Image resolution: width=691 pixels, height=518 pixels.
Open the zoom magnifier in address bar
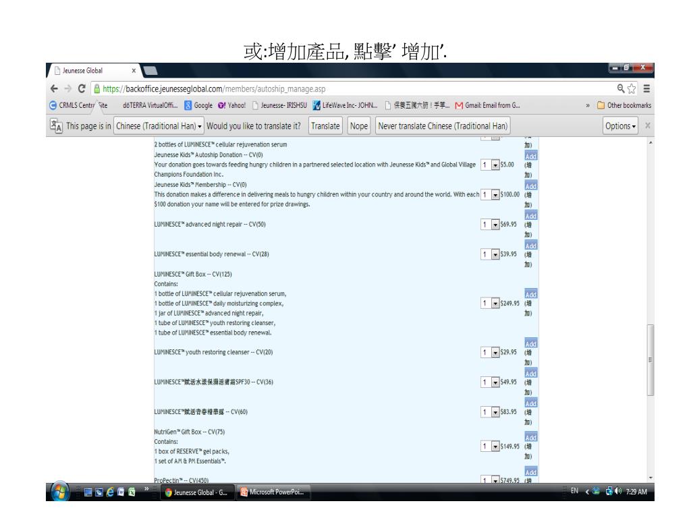(x=621, y=88)
